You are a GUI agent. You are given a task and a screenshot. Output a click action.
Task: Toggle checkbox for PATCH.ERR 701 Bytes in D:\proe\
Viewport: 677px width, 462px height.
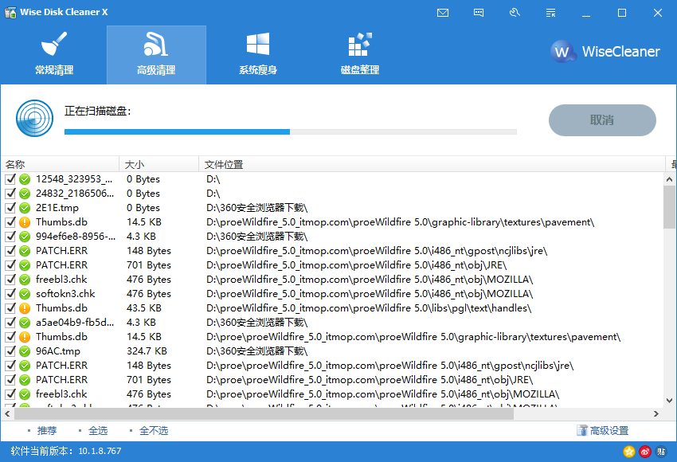coord(10,380)
